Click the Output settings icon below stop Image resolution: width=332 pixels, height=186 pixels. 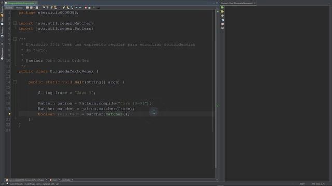222,28
